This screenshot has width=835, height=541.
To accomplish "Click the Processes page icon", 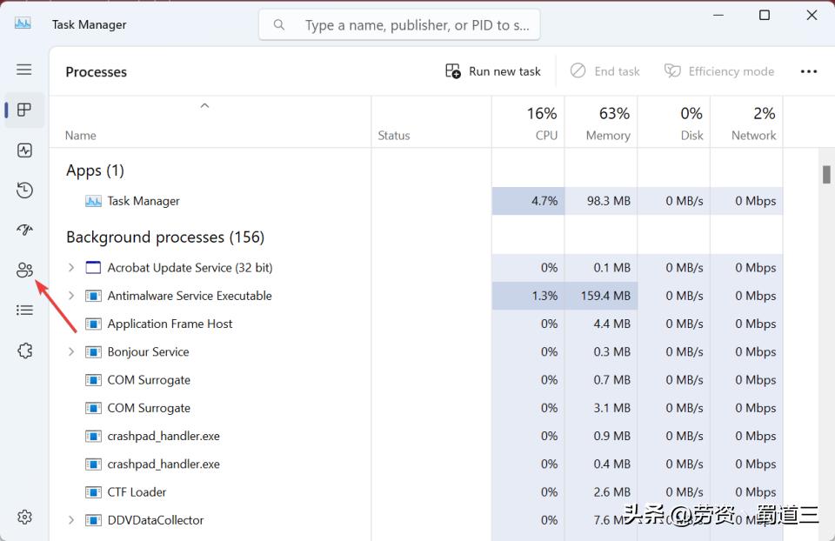I will [23, 110].
